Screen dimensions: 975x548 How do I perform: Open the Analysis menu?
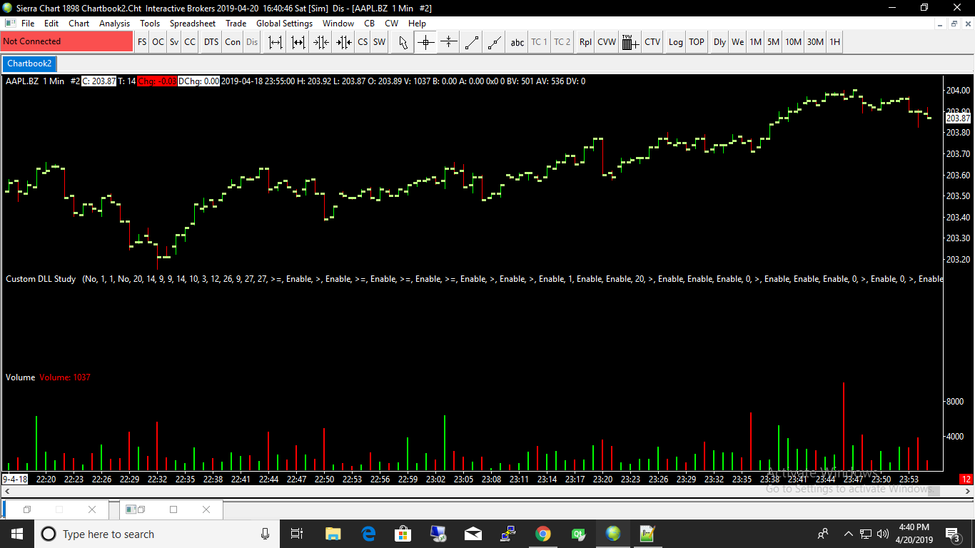(115, 24)
